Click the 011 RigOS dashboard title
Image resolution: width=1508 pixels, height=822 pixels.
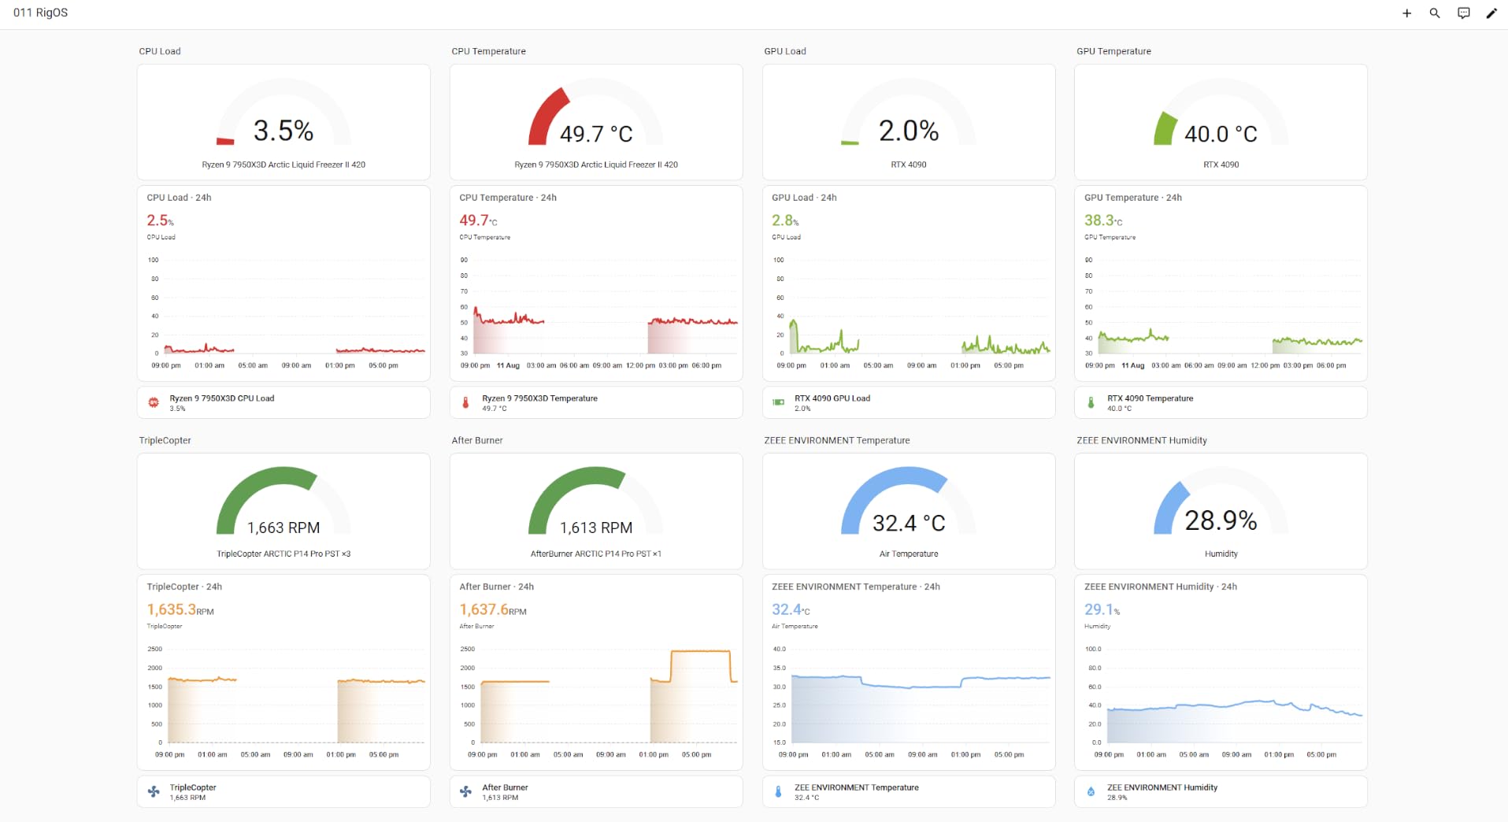pos(41,13)
